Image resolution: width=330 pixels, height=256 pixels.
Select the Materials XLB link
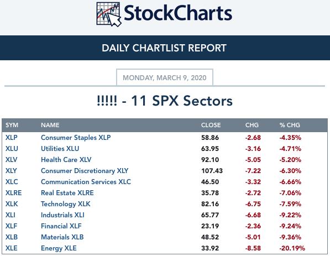tap(62, 237)
